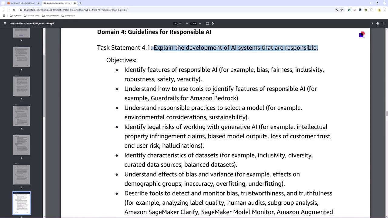Download the PDF file
The height and width of the screenshot is (218, 388).
(x=372, y=23)
